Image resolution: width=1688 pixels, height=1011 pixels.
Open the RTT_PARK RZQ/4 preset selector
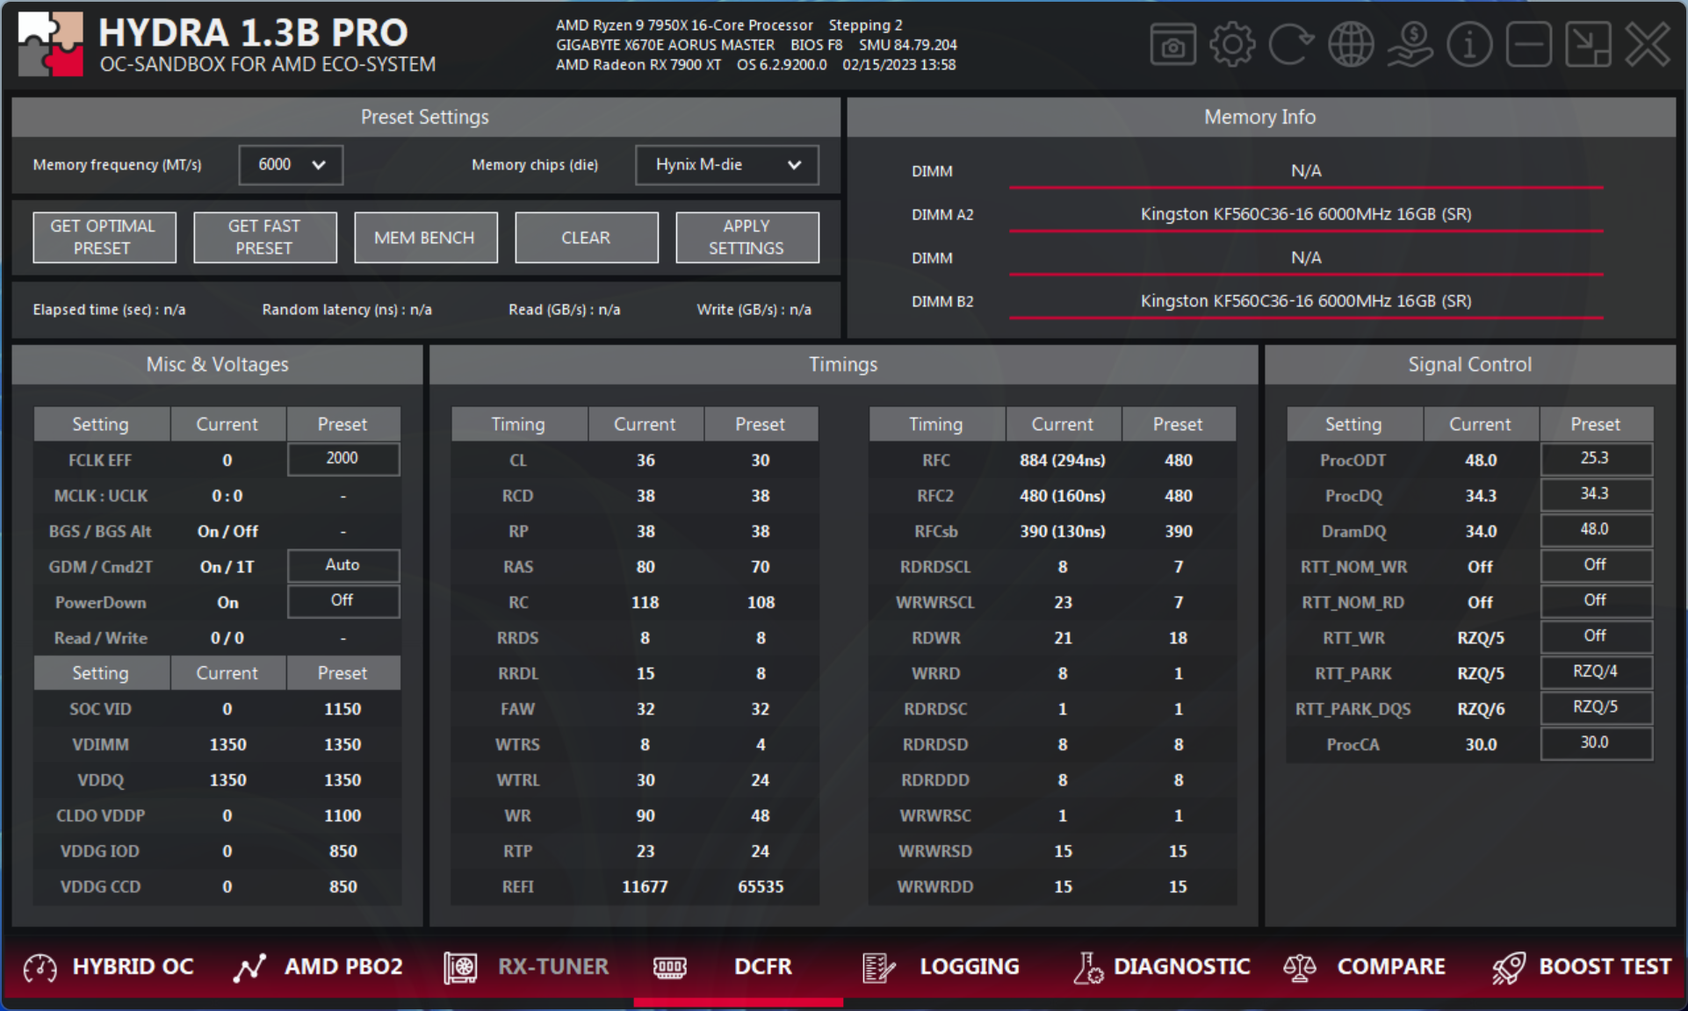click(x=1595, y=672)
